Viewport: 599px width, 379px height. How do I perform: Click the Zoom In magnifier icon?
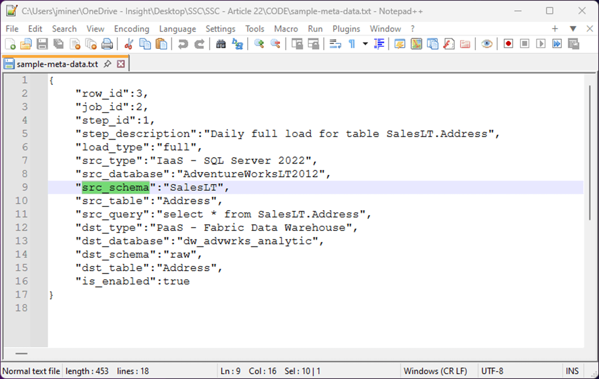tap(259, 44)
